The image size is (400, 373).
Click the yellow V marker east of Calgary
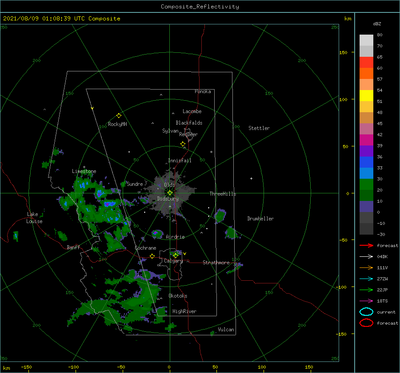[x=185, y=254]
